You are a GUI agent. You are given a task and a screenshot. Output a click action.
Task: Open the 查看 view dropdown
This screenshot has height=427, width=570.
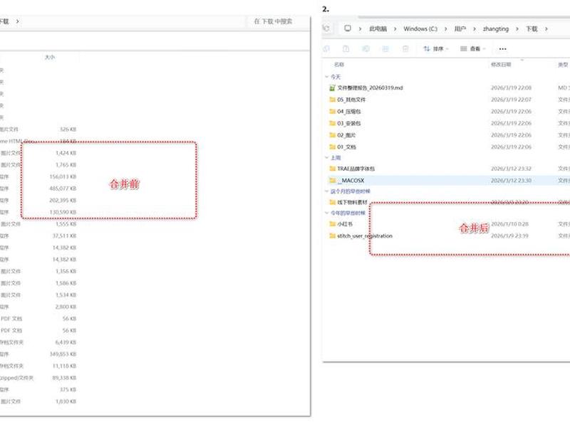click(x=472, y=48)
